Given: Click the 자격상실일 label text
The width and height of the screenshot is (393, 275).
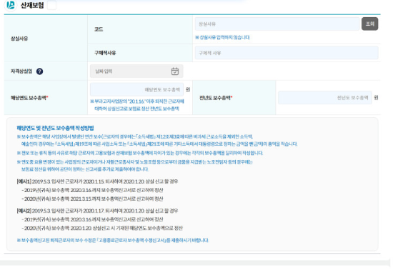Looking at the screenshot, I should (21, 71).
